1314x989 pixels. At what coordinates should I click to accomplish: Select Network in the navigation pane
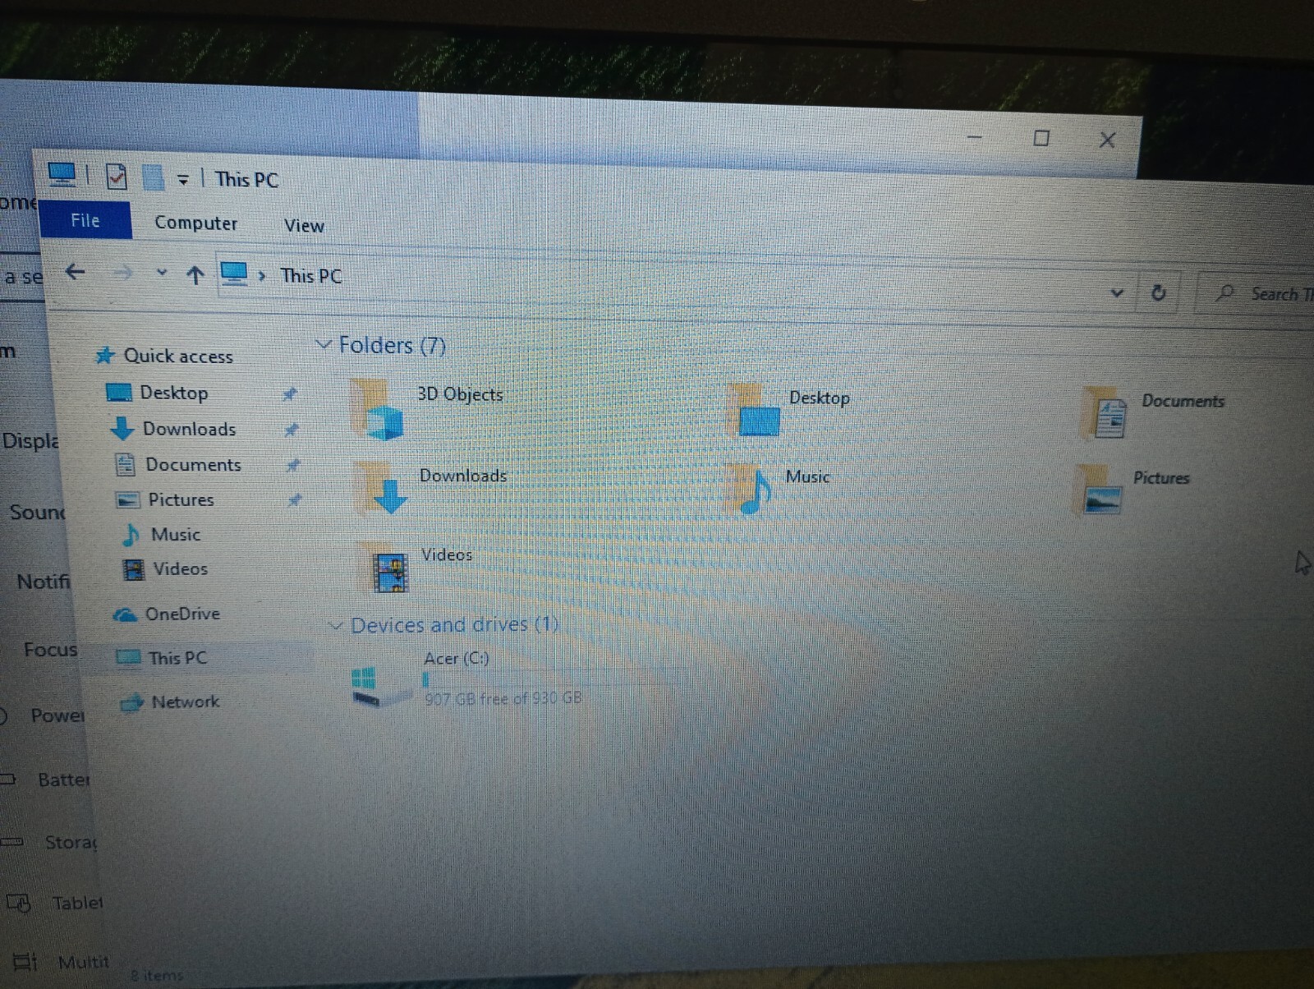169,701
